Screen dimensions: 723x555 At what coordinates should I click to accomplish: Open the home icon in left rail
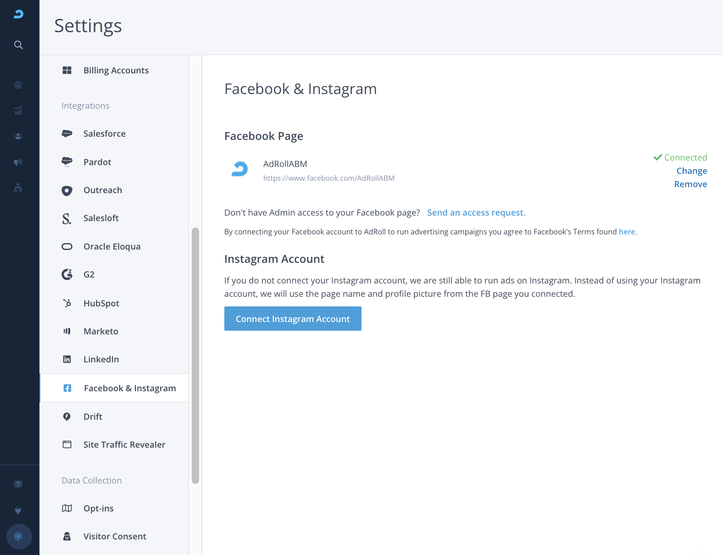[18, 85]
